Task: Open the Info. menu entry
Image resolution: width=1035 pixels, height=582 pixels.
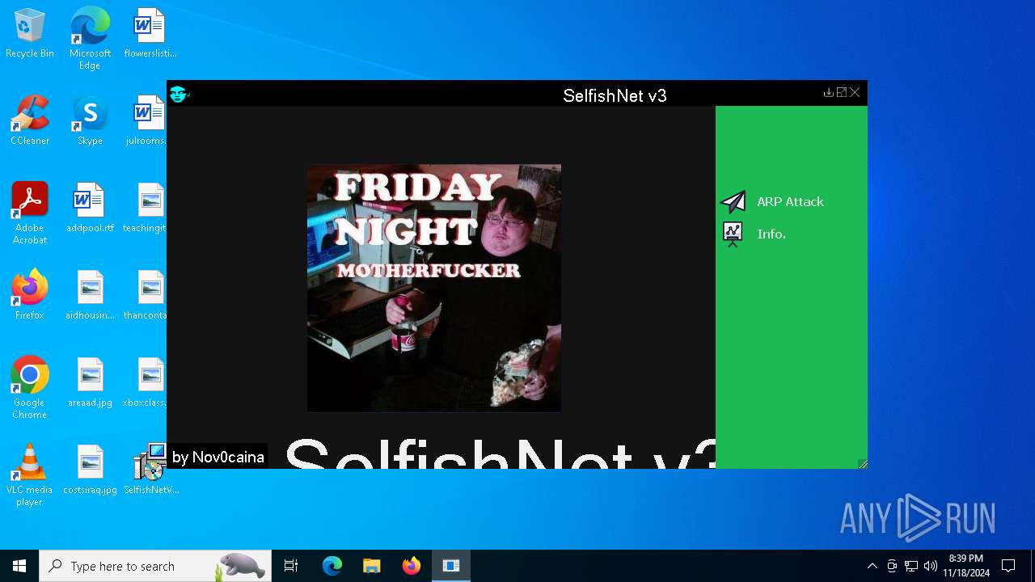Action: (771, 234)
